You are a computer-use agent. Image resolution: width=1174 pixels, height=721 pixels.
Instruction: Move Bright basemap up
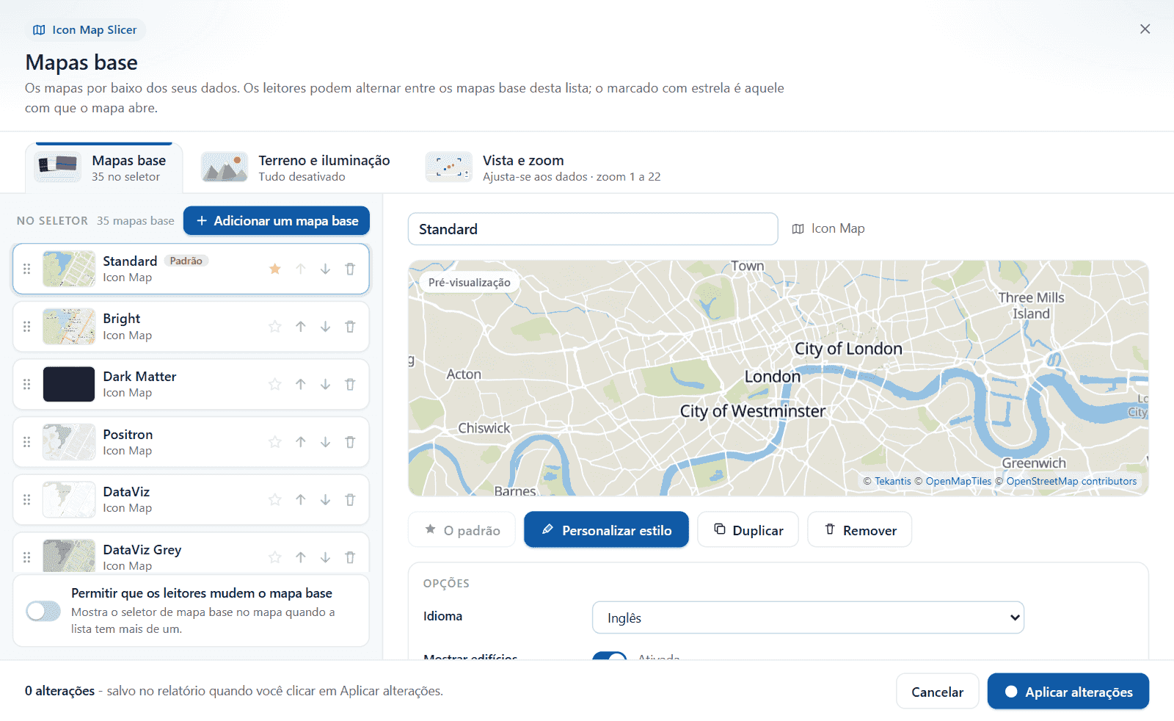pyautogui.click(x=301, y=327)
